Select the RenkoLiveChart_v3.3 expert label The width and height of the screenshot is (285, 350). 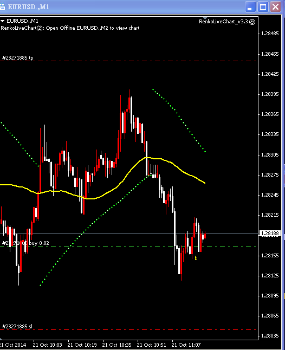click(x=223, y=22)
